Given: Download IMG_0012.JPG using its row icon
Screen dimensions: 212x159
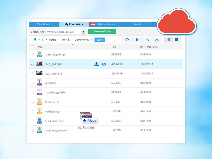Looking at the screenshot, I should (x=97, y=64).
